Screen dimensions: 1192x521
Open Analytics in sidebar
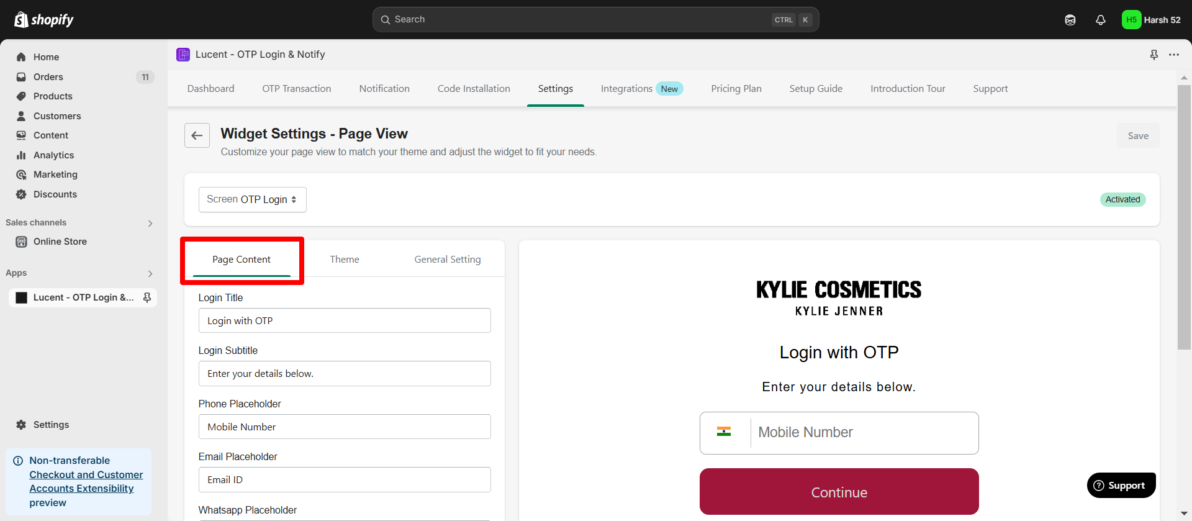pos(53,155)
